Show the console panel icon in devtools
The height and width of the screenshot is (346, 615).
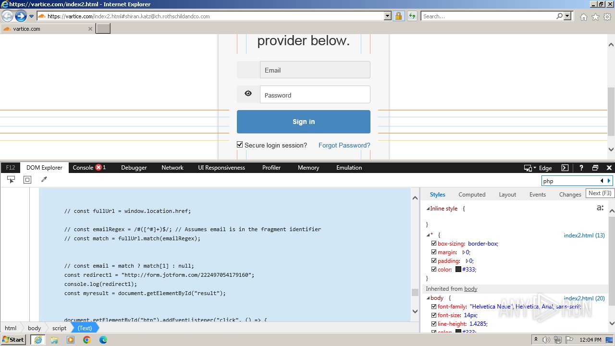coord(565,168)
